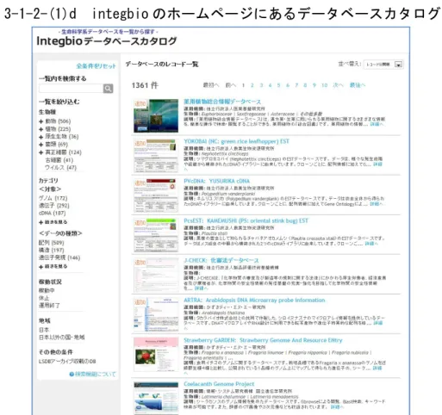Go to results page 10
Screen dimensions: 442x415
point(324,85)
